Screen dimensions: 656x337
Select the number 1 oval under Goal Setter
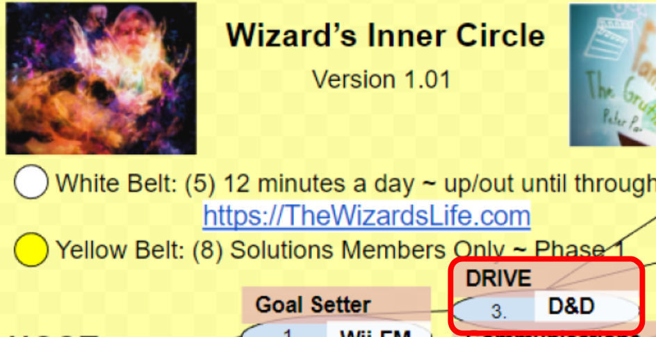point(286,333)
